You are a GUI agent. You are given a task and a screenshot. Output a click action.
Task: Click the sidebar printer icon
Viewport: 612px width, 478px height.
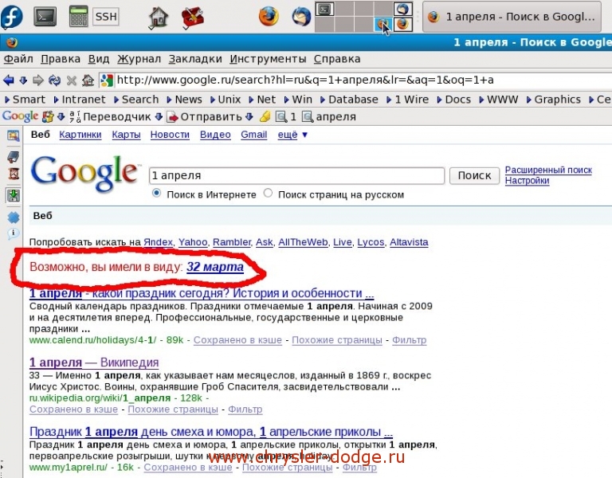tap(14, 157)
